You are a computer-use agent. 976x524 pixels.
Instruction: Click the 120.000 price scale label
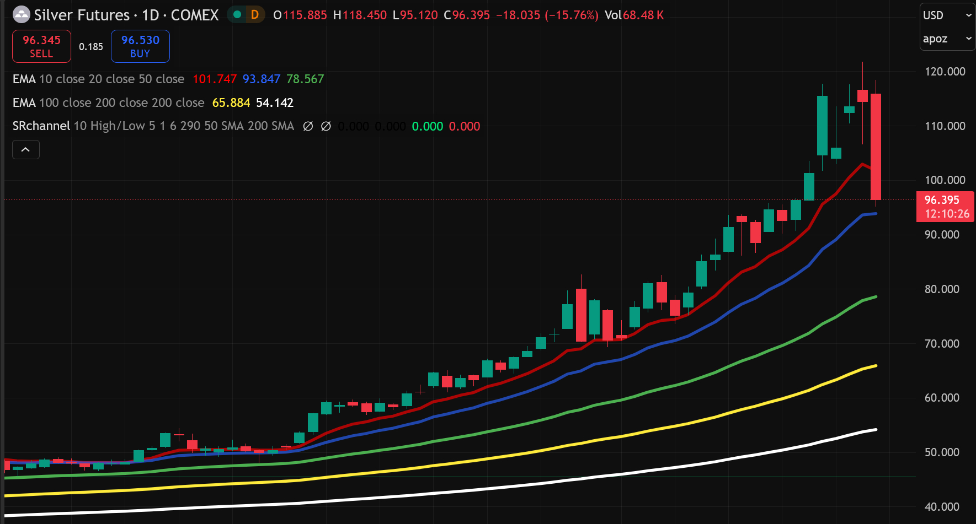pyautogui.click(x=945, y=72)
